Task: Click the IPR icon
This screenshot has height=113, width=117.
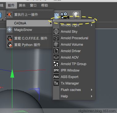Action: coord(56,70)
